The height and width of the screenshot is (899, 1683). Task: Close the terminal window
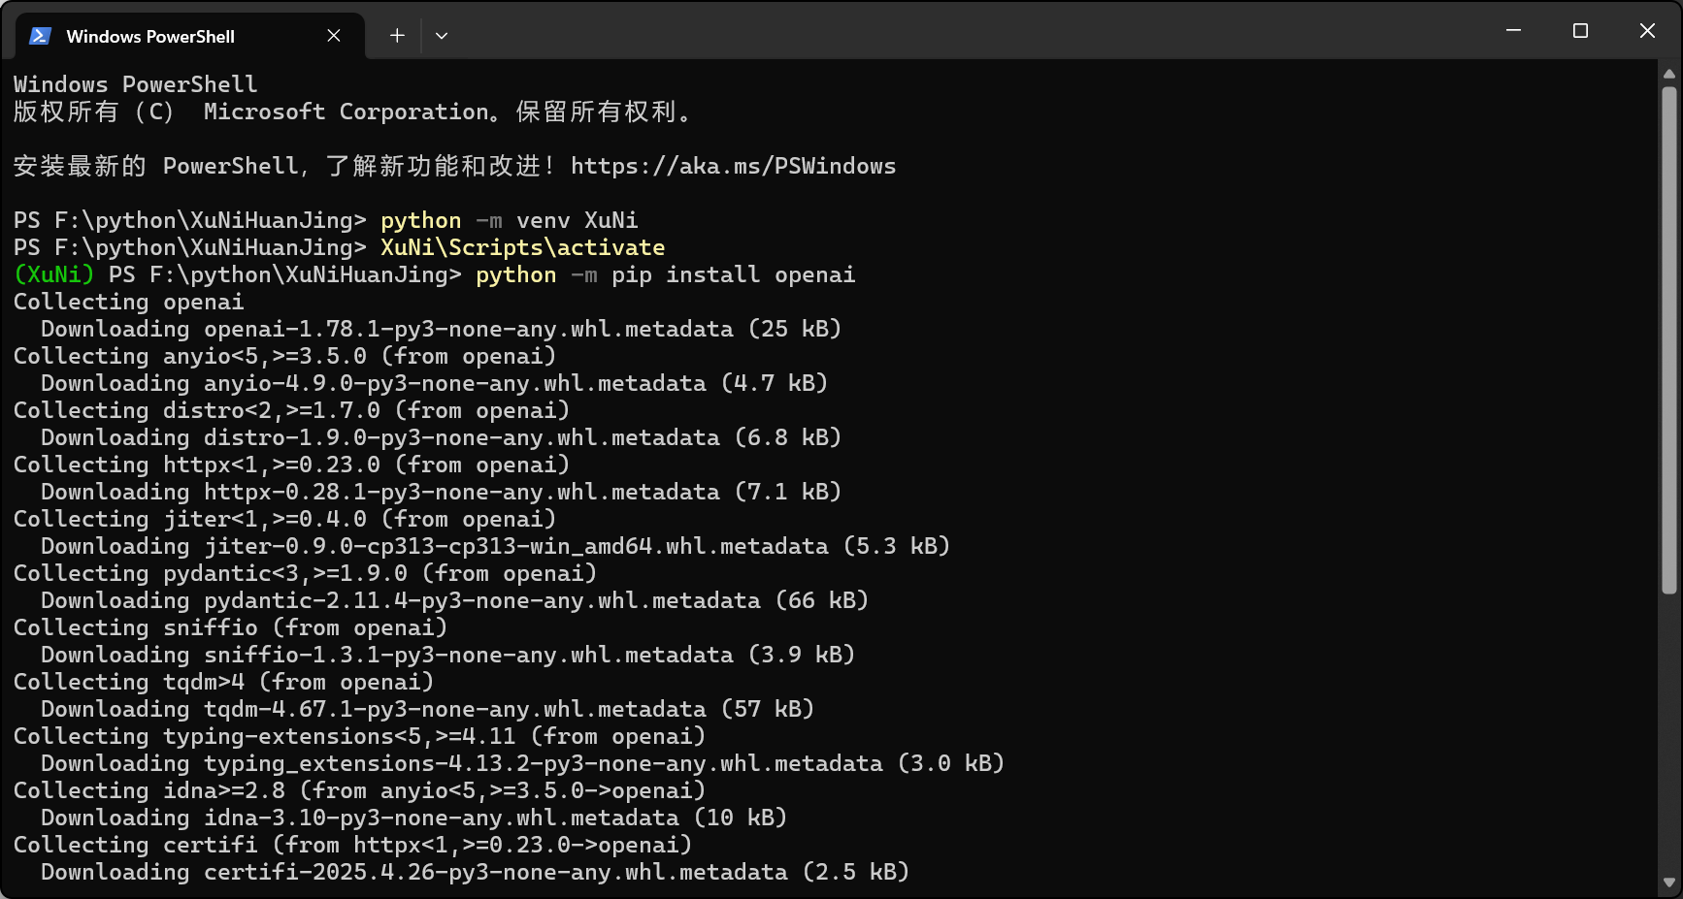1646,30
